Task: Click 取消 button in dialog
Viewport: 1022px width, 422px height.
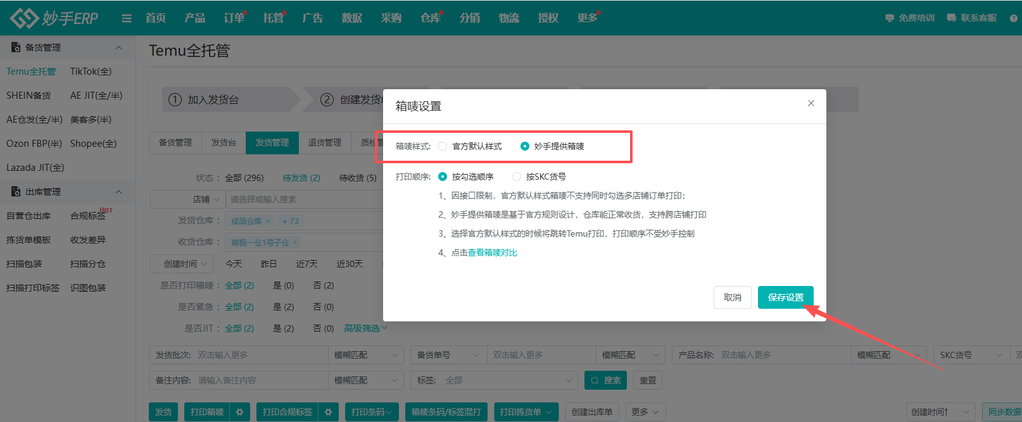Action: [733, 297]
